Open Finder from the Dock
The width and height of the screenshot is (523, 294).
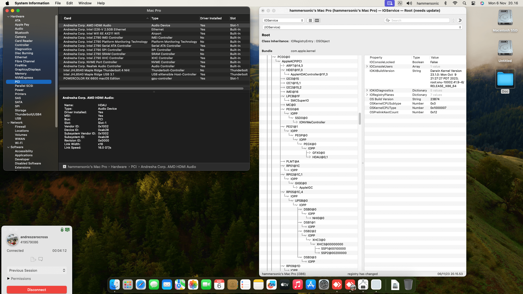coord(115,285)
